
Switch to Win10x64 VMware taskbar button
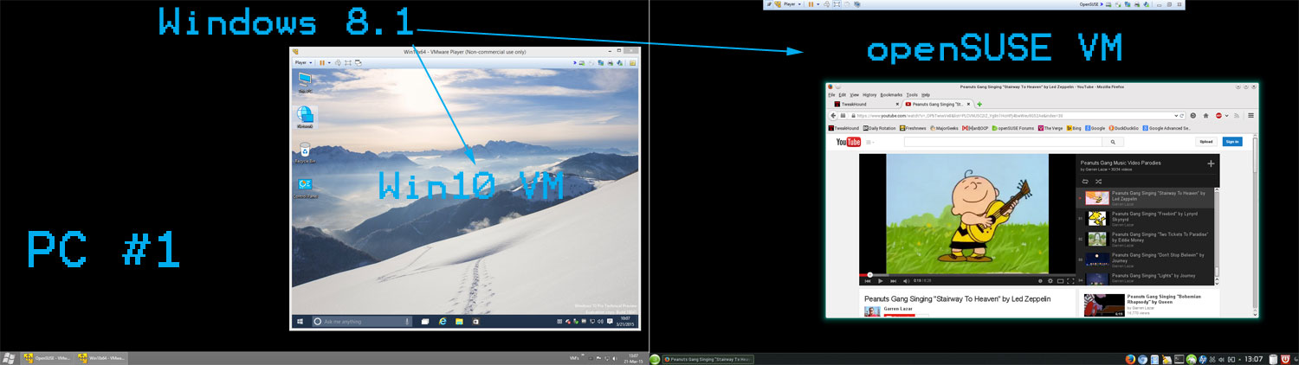(101, 358)
